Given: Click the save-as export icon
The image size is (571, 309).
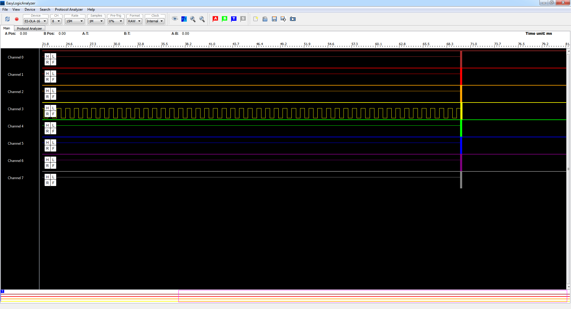Looking at the screenshot, I should click(x=283, y=19).
